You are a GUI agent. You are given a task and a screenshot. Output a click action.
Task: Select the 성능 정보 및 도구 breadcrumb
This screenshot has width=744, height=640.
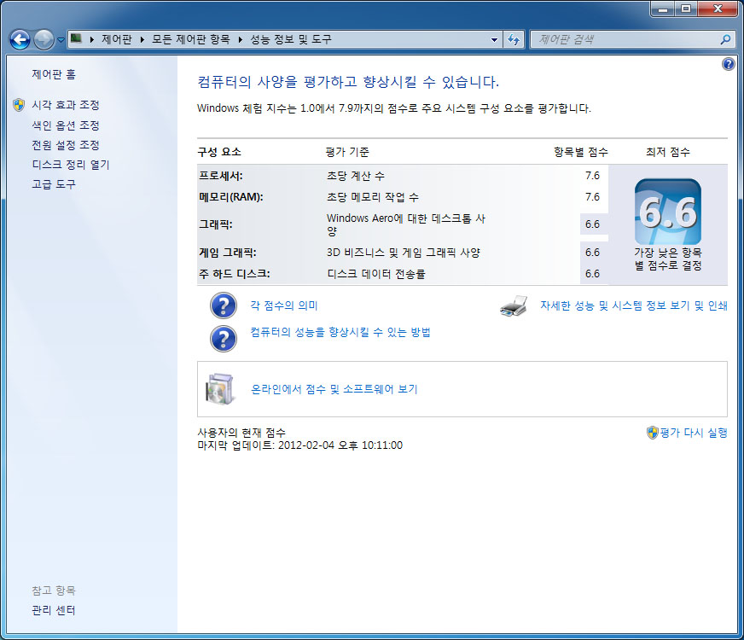point(291,39)
